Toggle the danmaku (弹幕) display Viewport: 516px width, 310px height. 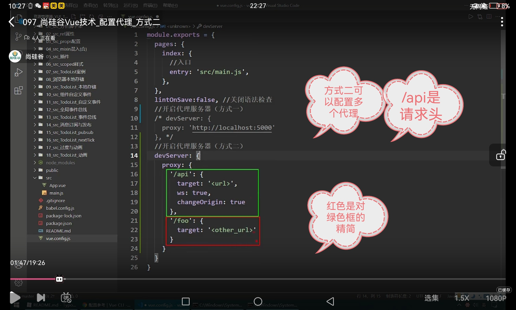click(66, 298)
